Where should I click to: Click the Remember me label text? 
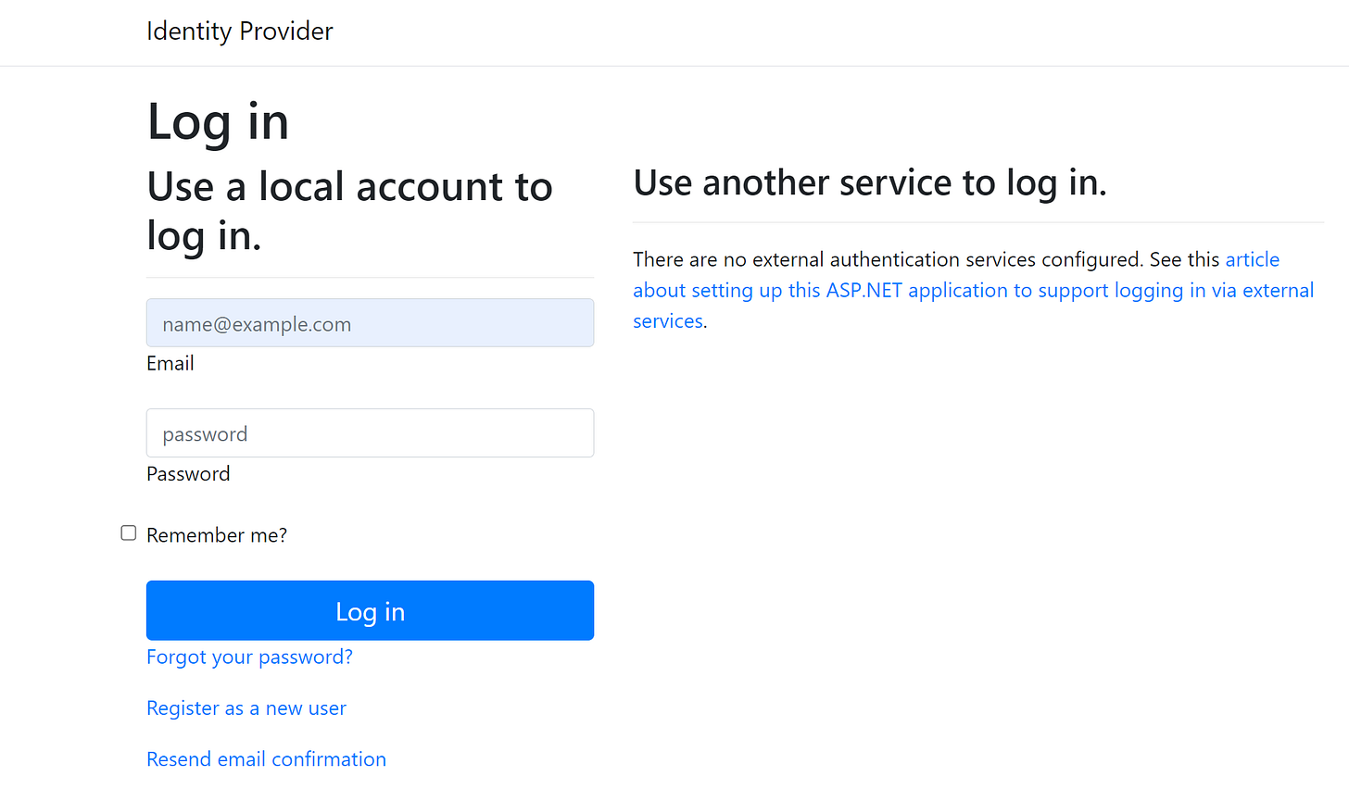coord(217,534)
